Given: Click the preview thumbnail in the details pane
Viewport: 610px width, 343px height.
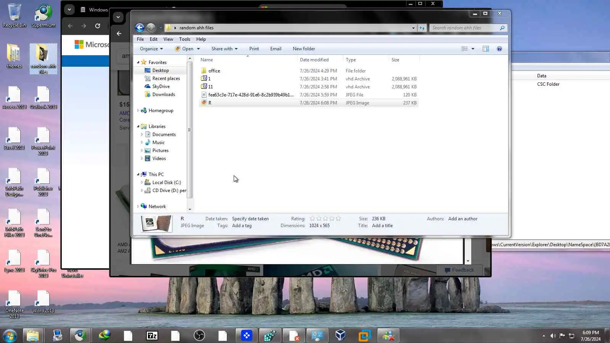Looking at the screenshot, I should pos(156,223).
